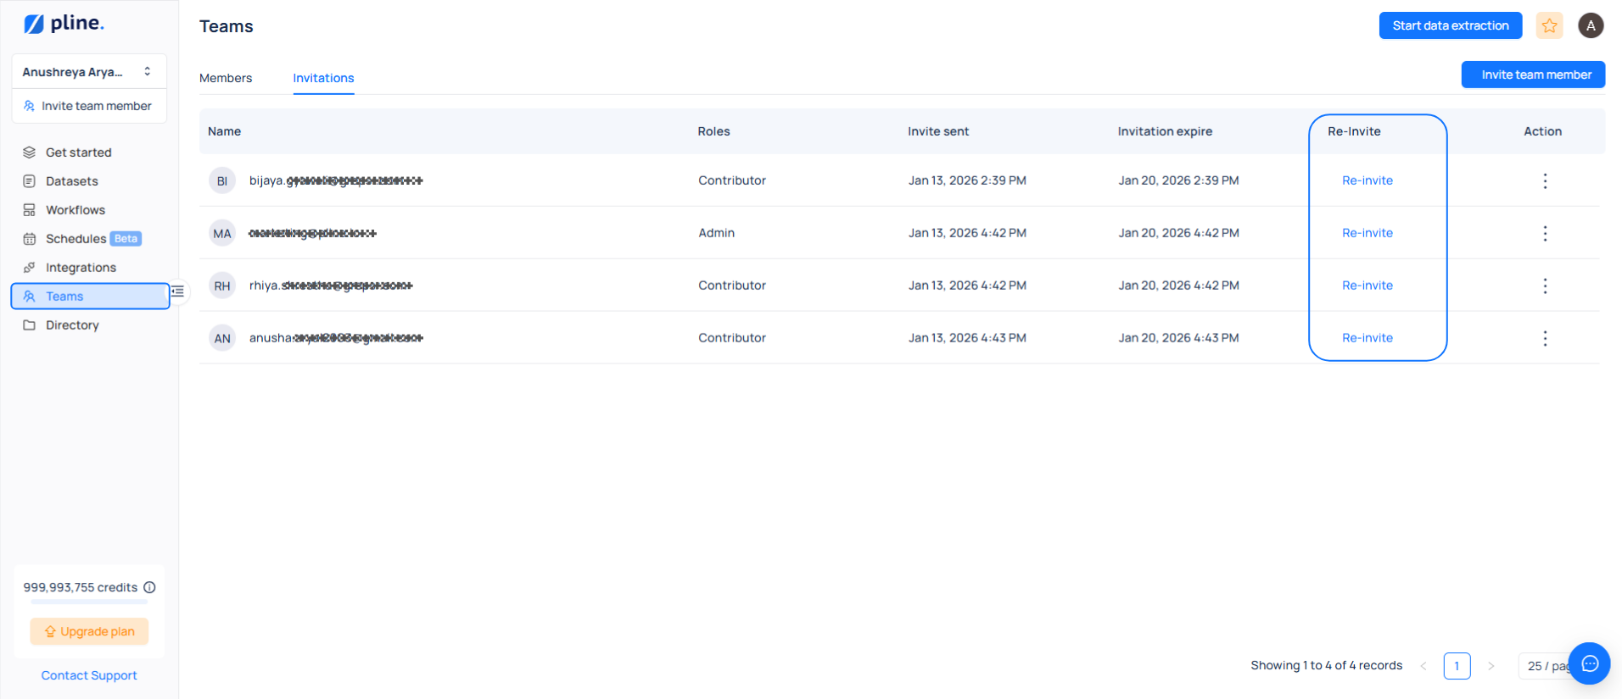Click Start data extraction button
This screenshot has width=1622, height=699.
(x=1450, y=25)
